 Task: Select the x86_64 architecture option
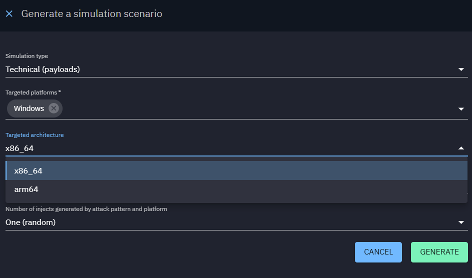(29, 171)
